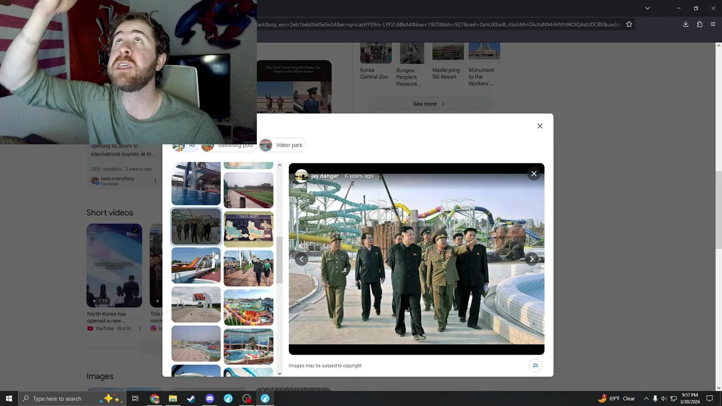The height and width of the screenshot is (406, 722).
Task: Report photo with the flag icon
Action: click(x=535, y=365)
